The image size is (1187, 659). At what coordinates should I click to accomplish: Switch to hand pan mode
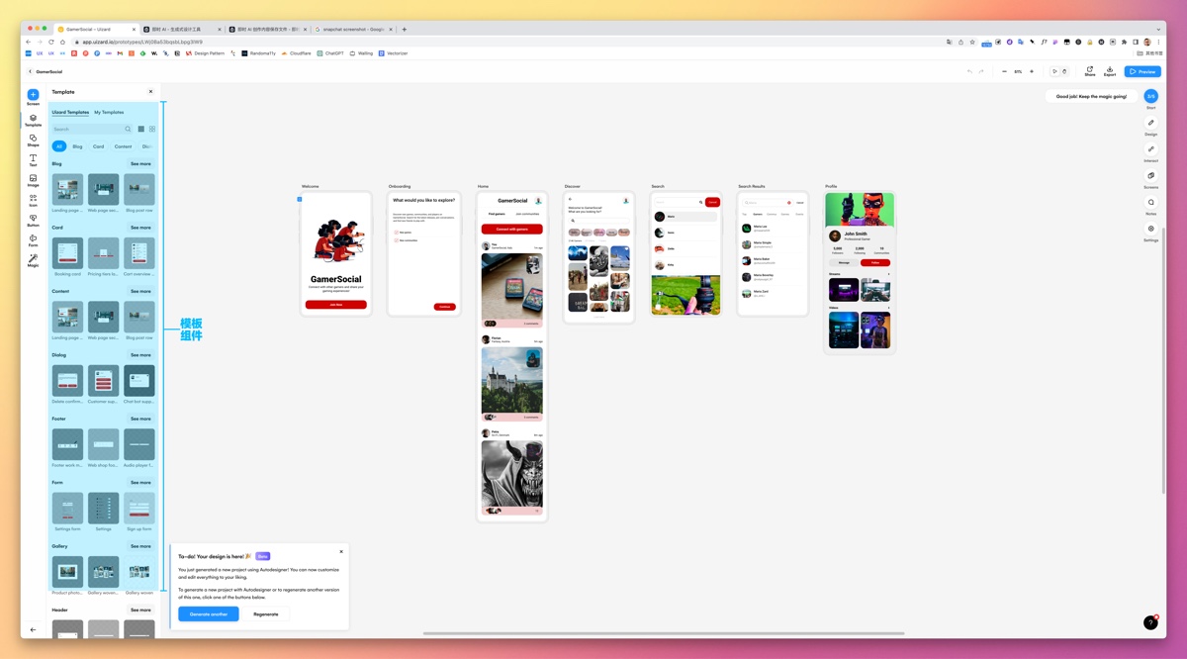click(x=1064, y=71)
